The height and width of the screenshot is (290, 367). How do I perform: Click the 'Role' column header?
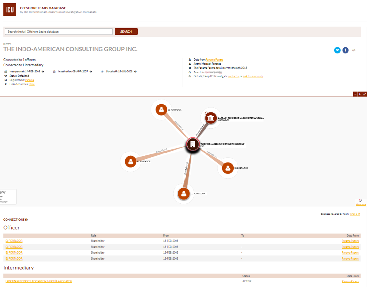[x=94, y=236]
